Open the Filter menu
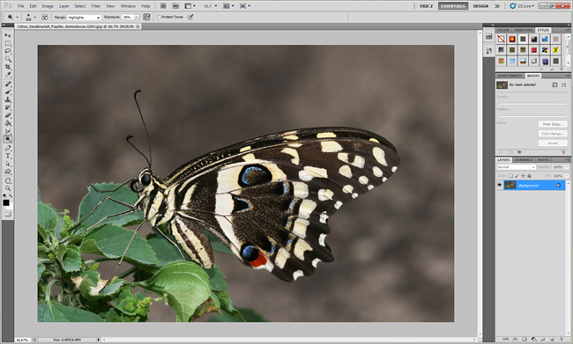Image resolution: width=573 pixels, height=344 pixels. click(96, 6)
